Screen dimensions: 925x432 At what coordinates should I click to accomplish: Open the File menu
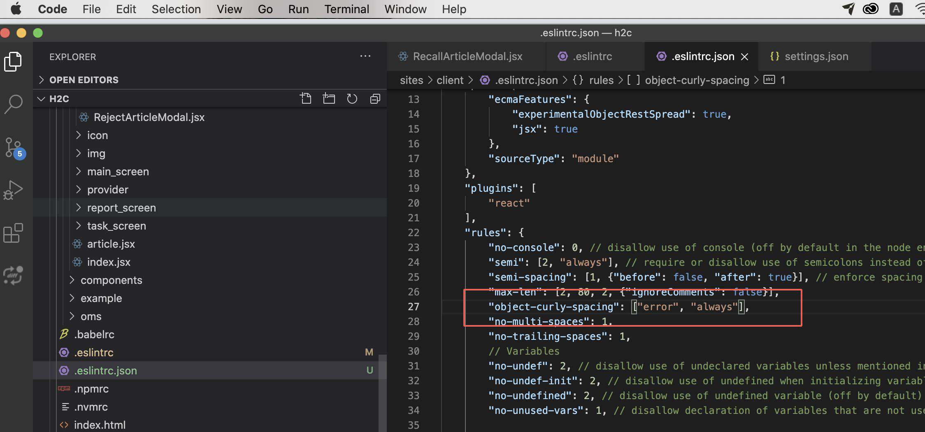(91, 9)
